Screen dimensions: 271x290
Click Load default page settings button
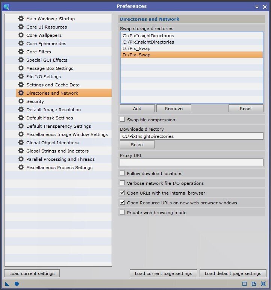(233, 273)
